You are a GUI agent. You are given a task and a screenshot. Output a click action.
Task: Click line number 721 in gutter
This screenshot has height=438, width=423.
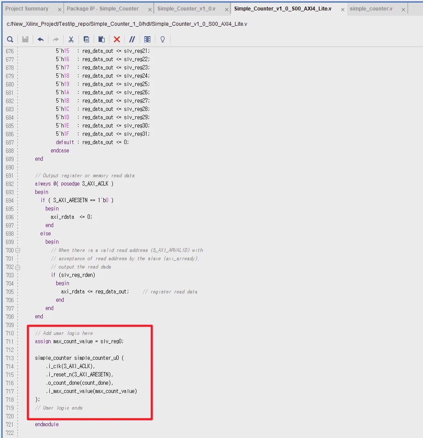coord(10,424)
